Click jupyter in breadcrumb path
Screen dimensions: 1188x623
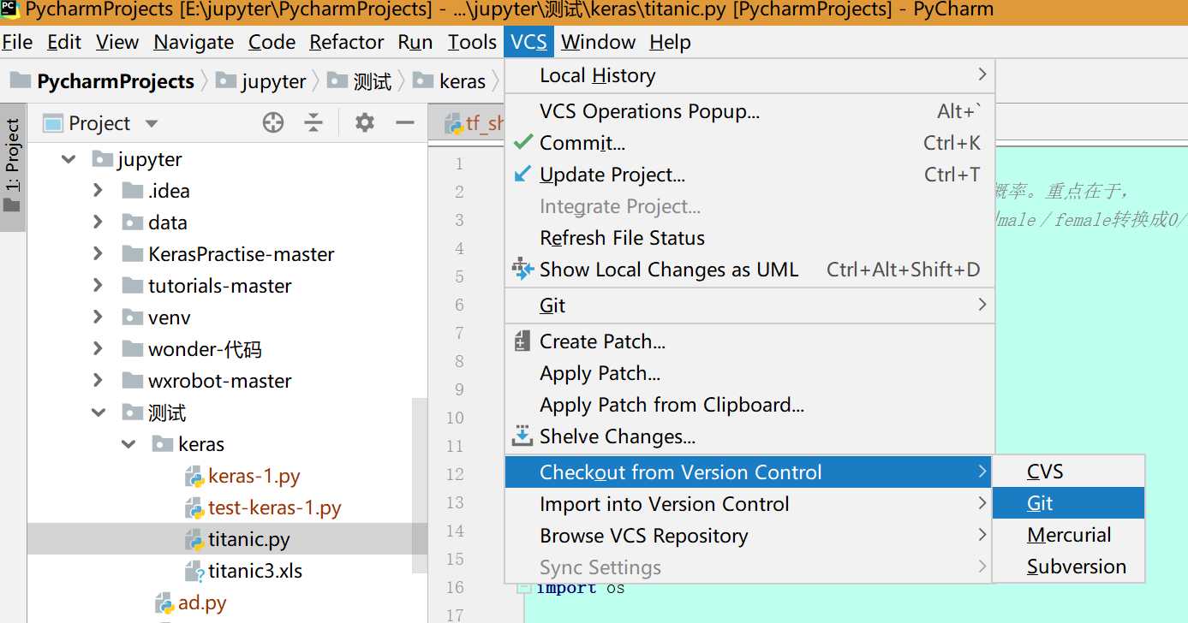(273, 81)
